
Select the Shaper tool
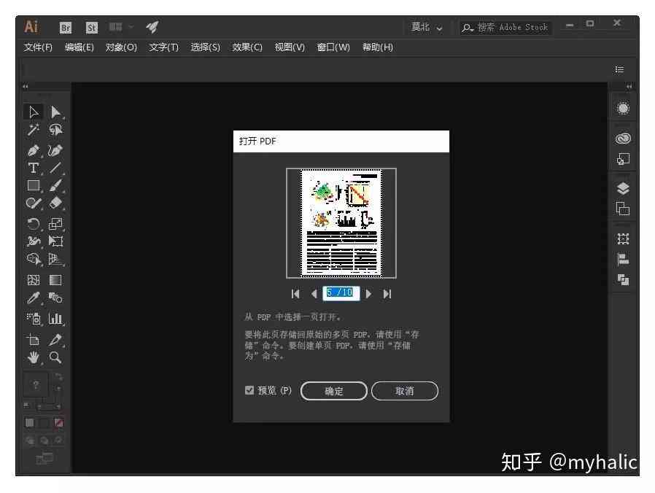click(34, 203)
